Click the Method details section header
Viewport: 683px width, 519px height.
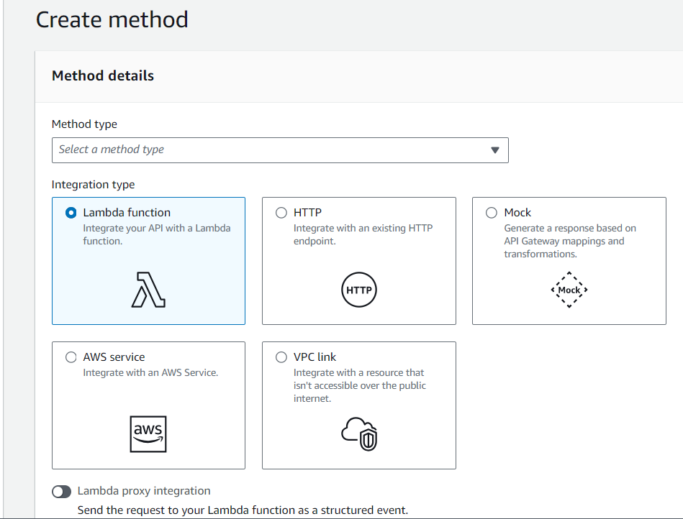click(103, 75)
